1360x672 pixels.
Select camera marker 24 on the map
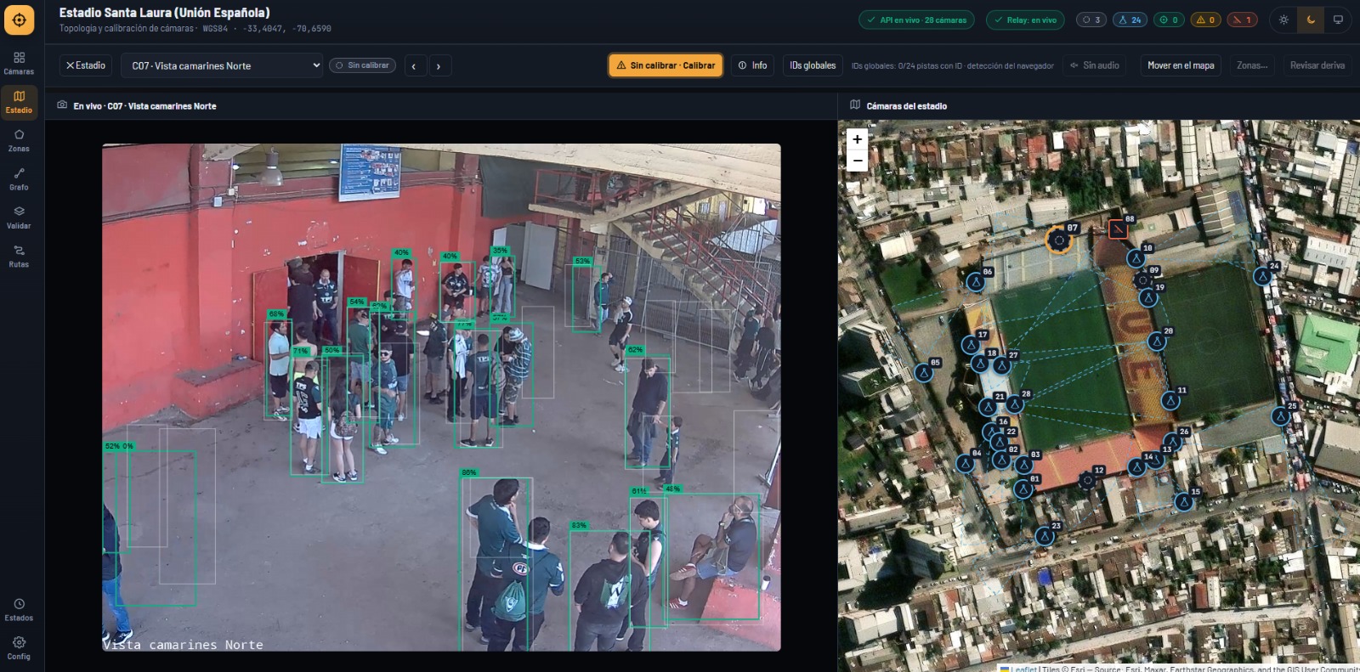click(x=1262, y=276)
